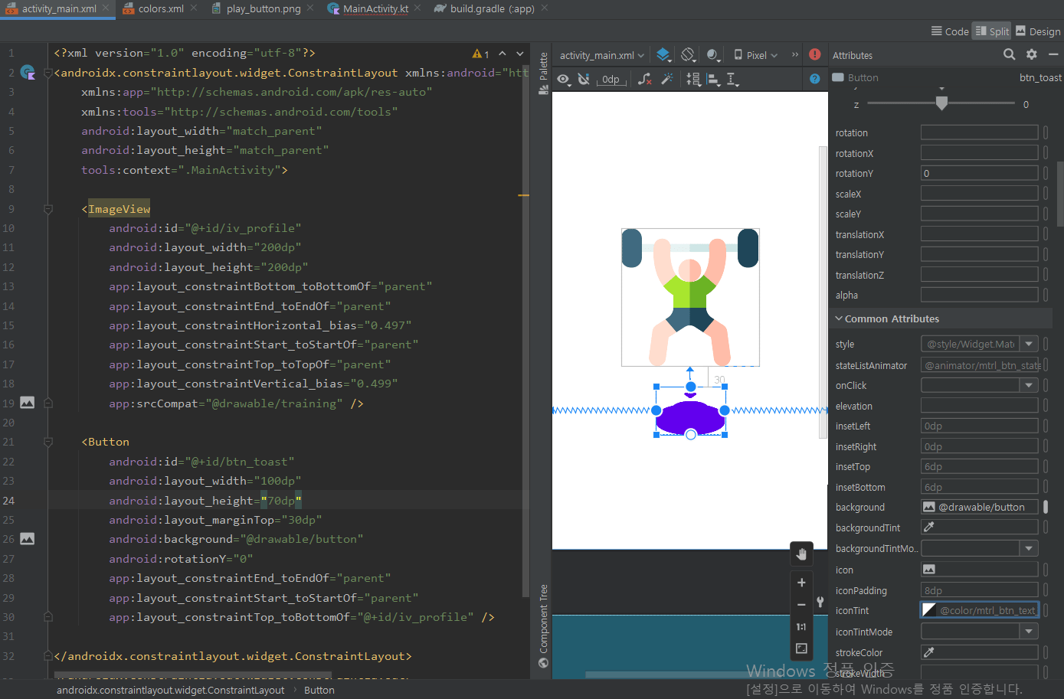
Task: Switch to the colors.xml tab
Action: point(159,8)
